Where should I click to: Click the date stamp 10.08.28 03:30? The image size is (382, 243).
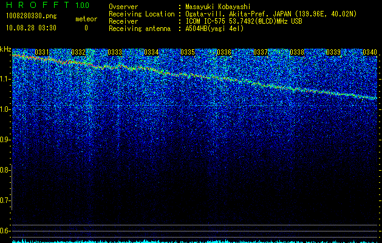31,28
